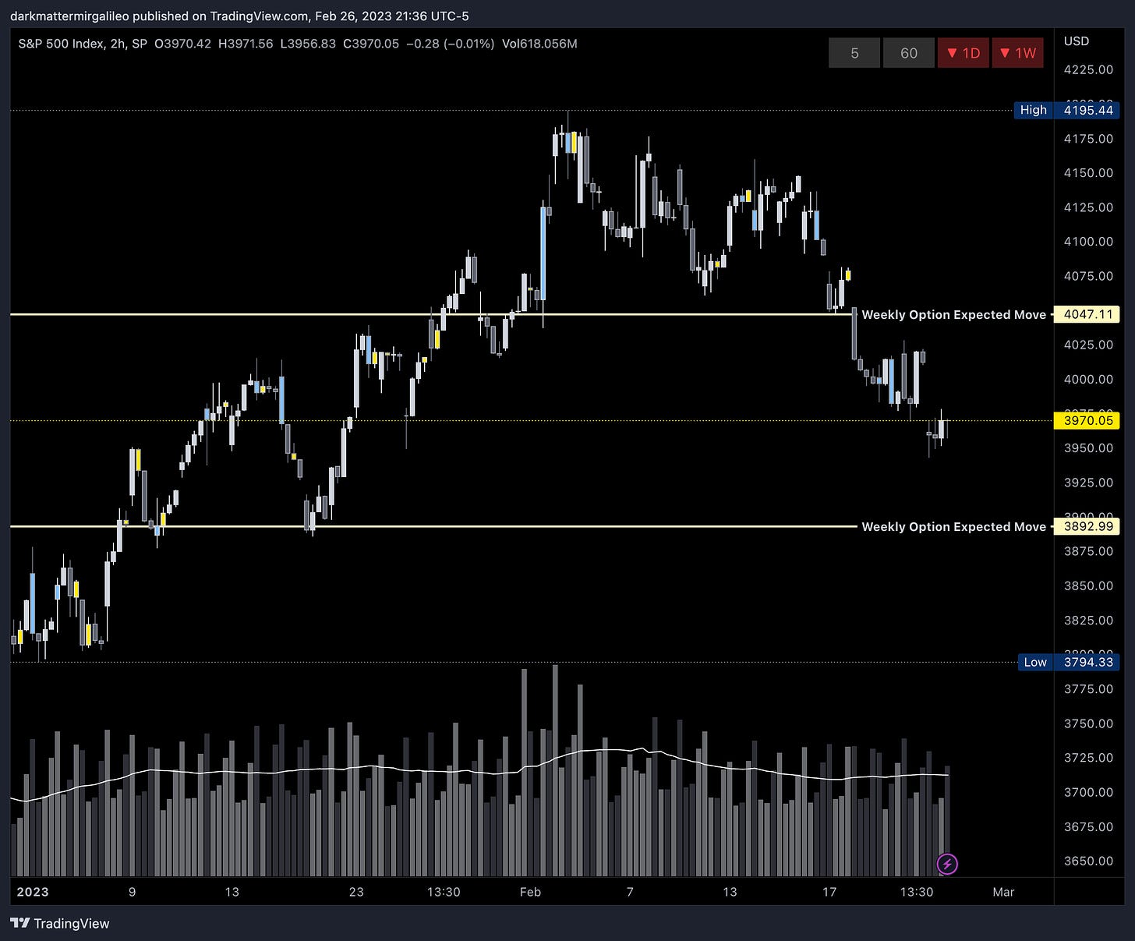Select the 5 timeframe button
This screenshot has width=1135, height=941.
(854, 53)
